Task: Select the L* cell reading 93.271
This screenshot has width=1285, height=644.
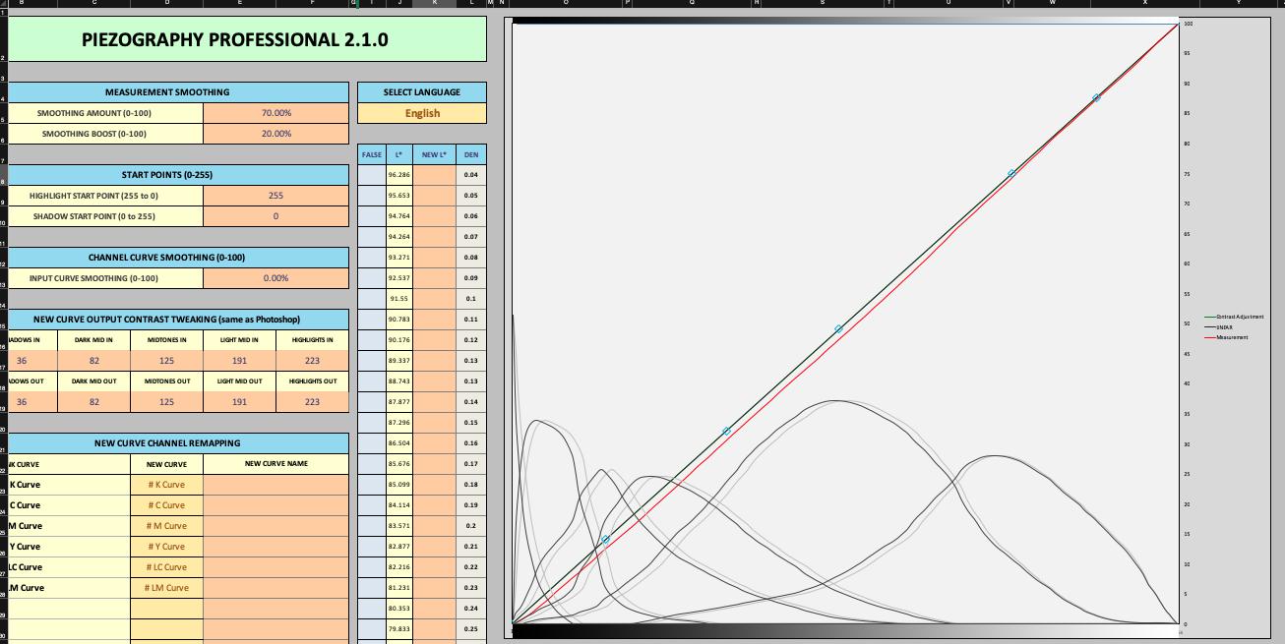Action: coord(399,258)
